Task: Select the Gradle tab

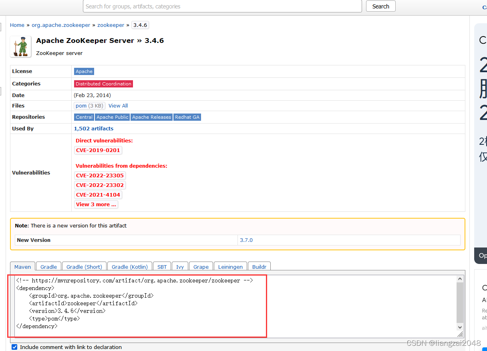Action: point(48,266)
